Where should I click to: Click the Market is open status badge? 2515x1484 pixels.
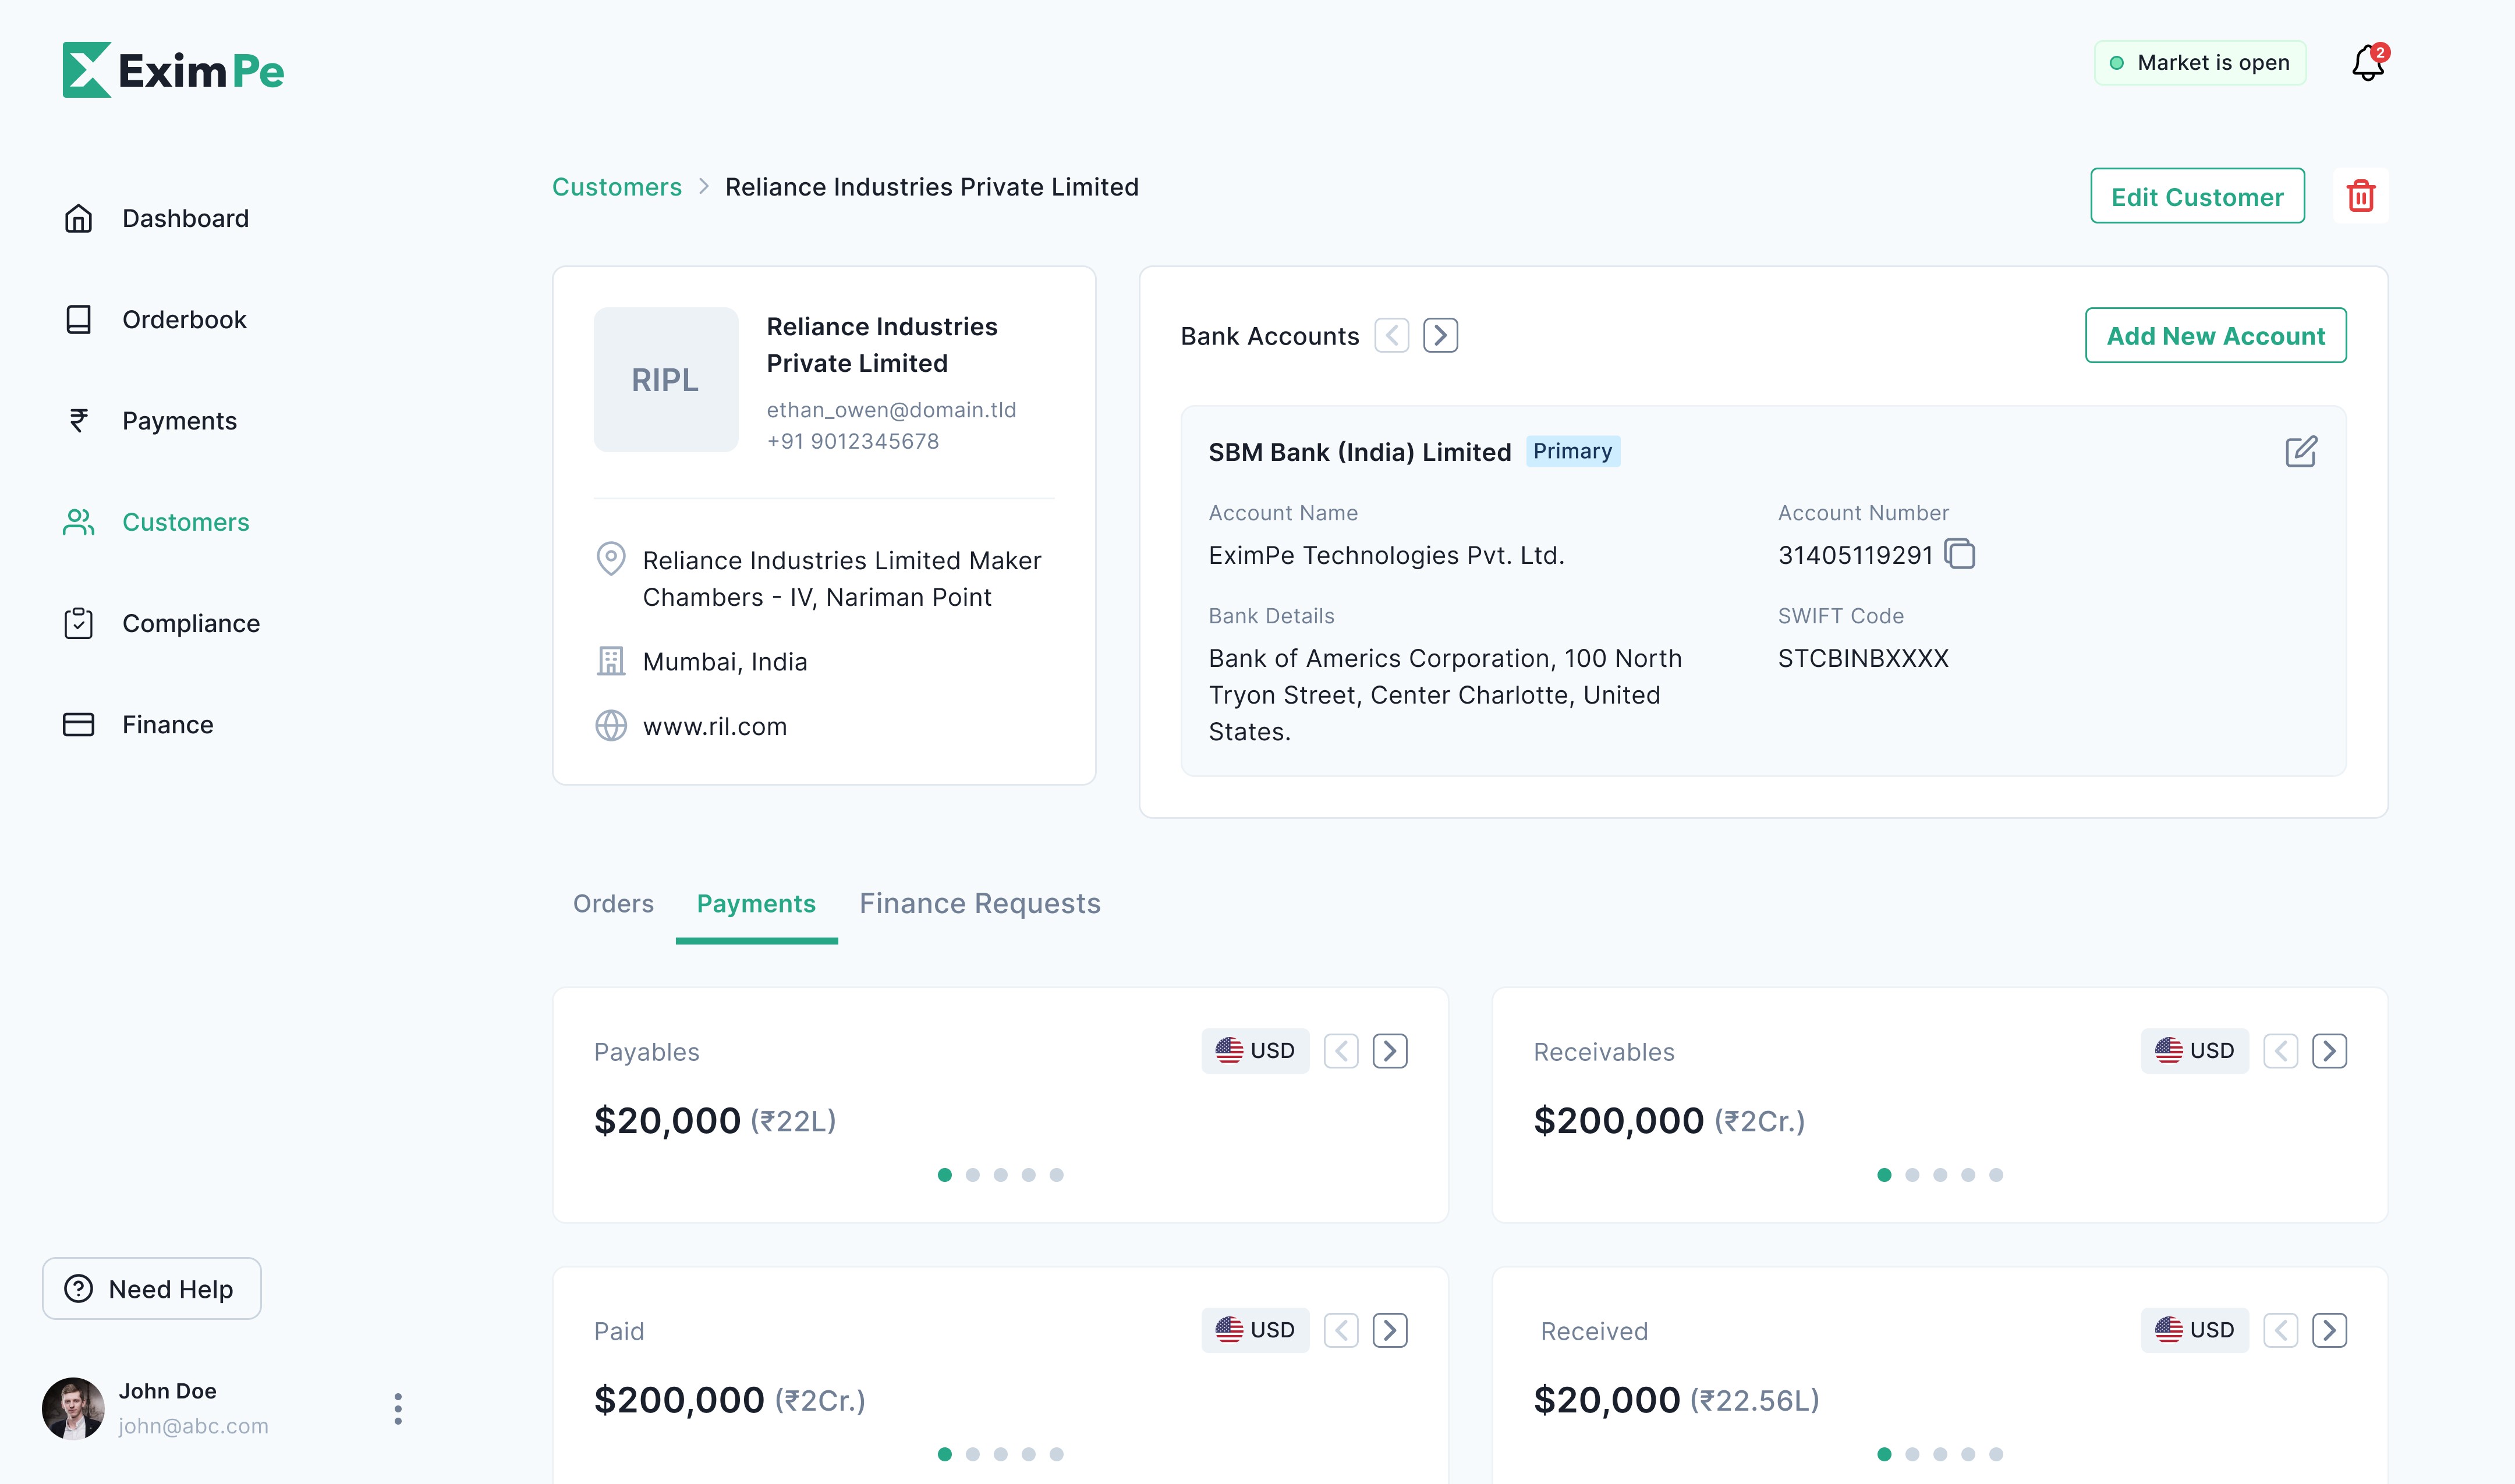click(2200, 62)
